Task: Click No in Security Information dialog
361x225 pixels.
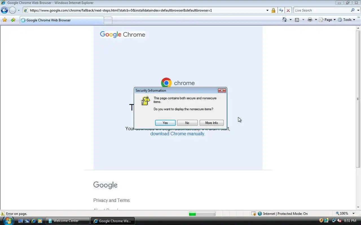Action: coord(187,123)
